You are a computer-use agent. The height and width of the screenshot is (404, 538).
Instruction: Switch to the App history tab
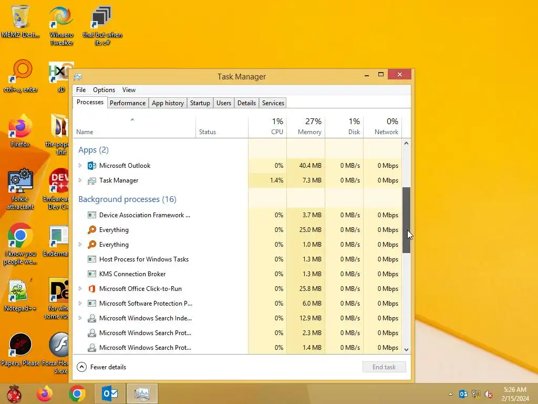click(168, 103)
